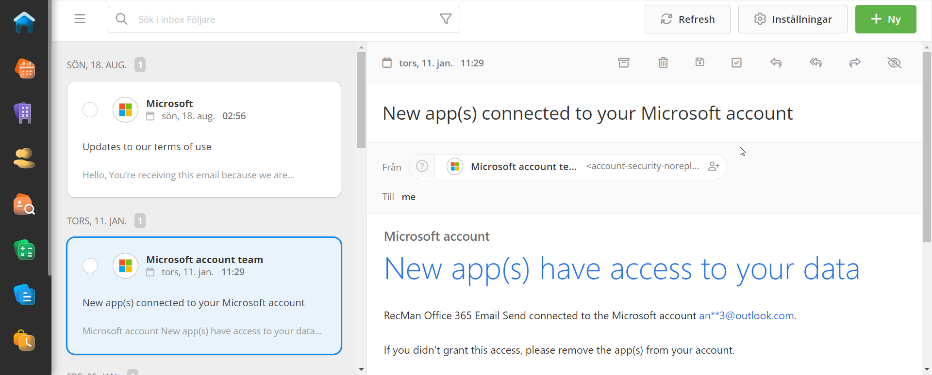Click the archive icon in email toolbar
The height and width of the screenshot is (375, 932).
tap(624, 62)
